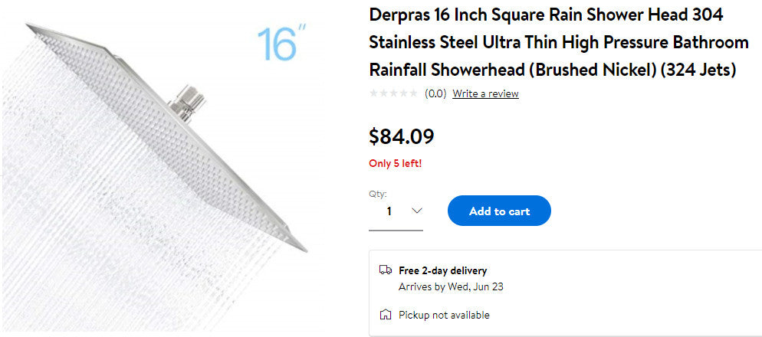Click the Arrives by Wed, Jun 23 text
The height and width of the screenshot is (337, 762).
click(x=451, y=287)
